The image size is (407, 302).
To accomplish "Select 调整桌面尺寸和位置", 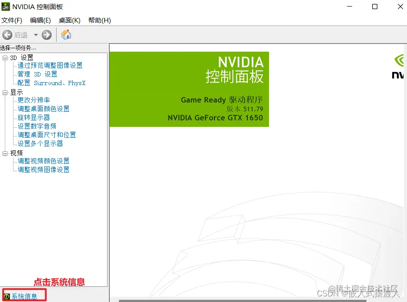I will pyautogui.click(x=47, y=135).
